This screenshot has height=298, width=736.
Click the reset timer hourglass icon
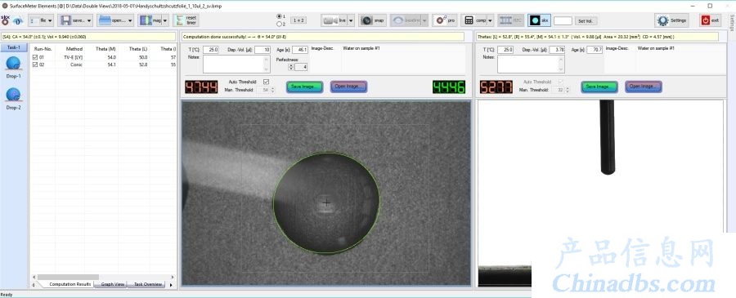(x=180, y=20)
